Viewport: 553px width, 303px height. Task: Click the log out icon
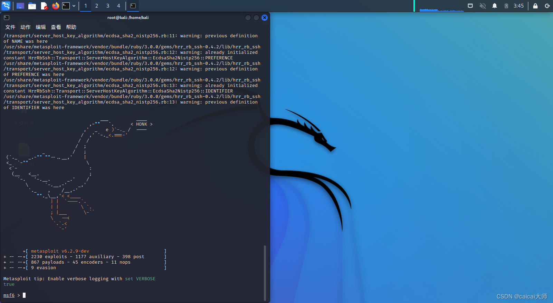(547, 6)
